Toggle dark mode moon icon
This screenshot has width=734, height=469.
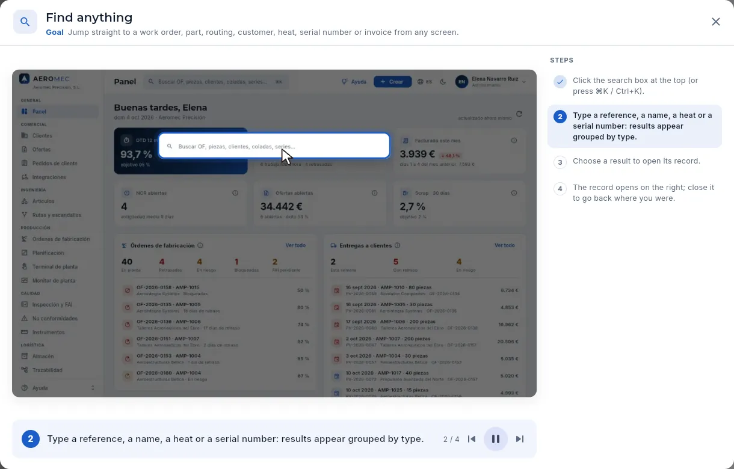443,82
